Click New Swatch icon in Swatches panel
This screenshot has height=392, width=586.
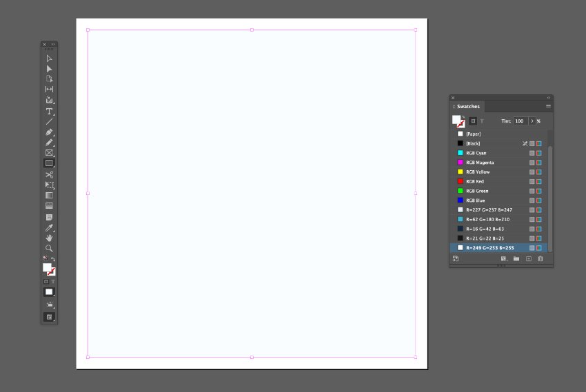coord(529,258)
